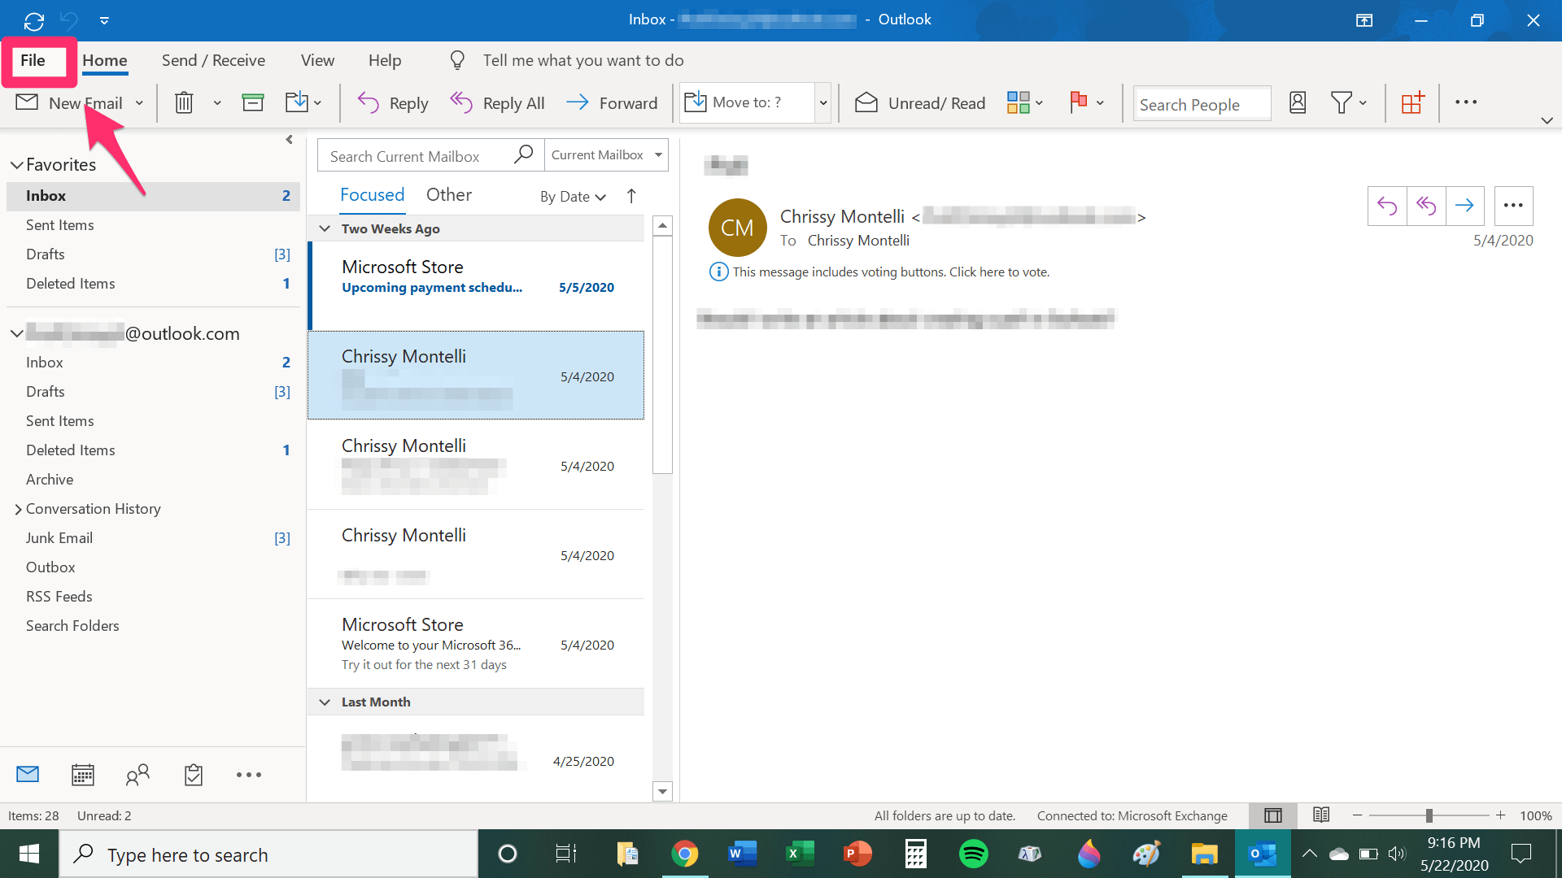This screenshot has width=1562, height=878.
Task: Open the Get Add-ins icon
Action: [x=1411, y=102]
